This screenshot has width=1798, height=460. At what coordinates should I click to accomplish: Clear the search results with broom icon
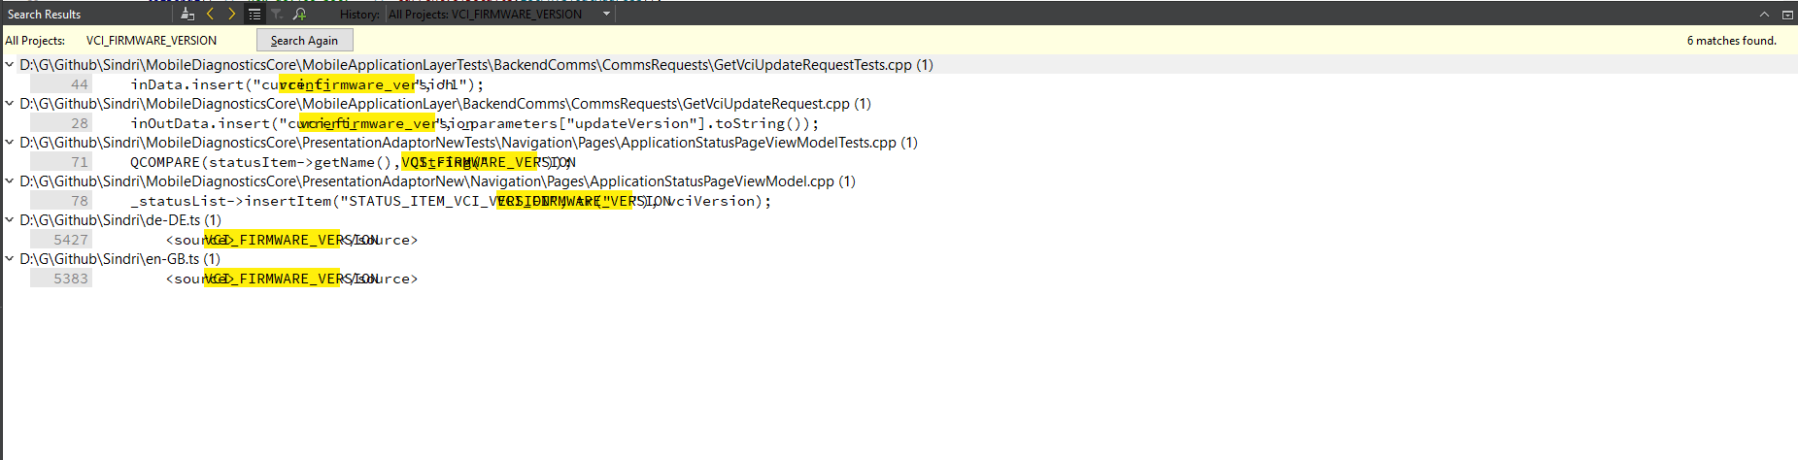coord(187,15)
